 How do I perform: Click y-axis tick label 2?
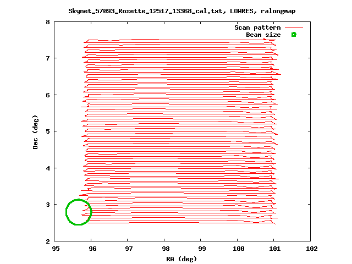(48, 241)
